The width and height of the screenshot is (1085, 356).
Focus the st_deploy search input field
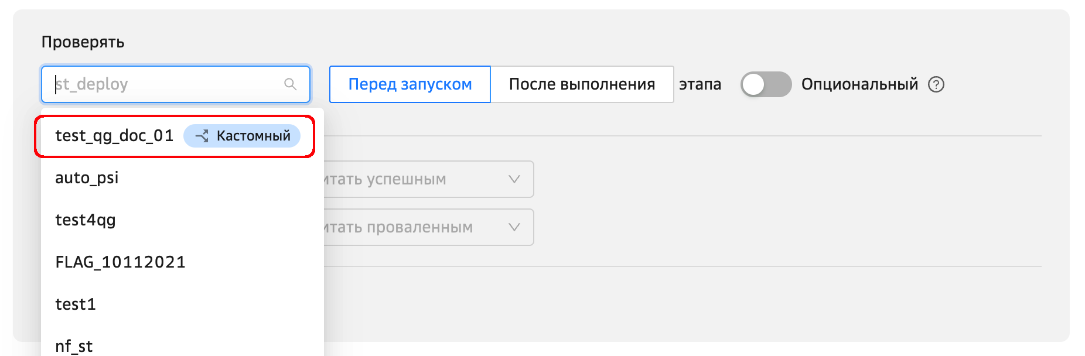pos(164,84)
